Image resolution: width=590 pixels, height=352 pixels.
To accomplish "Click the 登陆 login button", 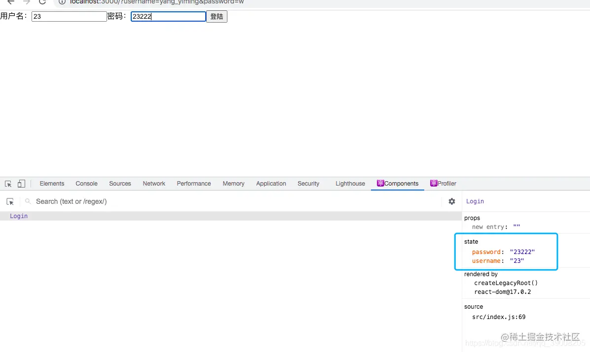I will (x=217, y=17).
